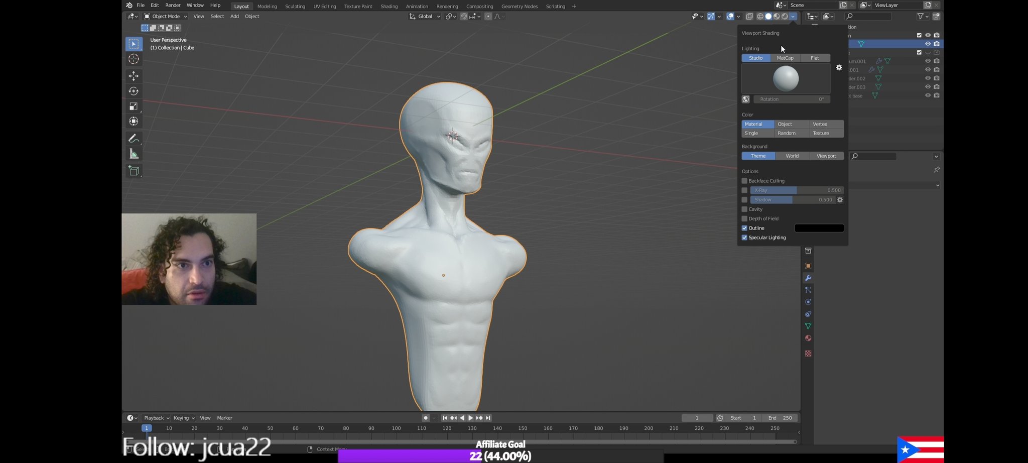The image size is (1028, 463).
Task: Click the X-Ray 0.500 slider
Action: pyautogui.click(x=797, y=190)
